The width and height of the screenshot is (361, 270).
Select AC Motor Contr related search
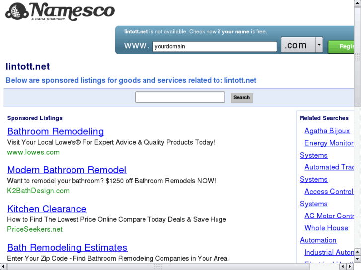coord(329,216)
